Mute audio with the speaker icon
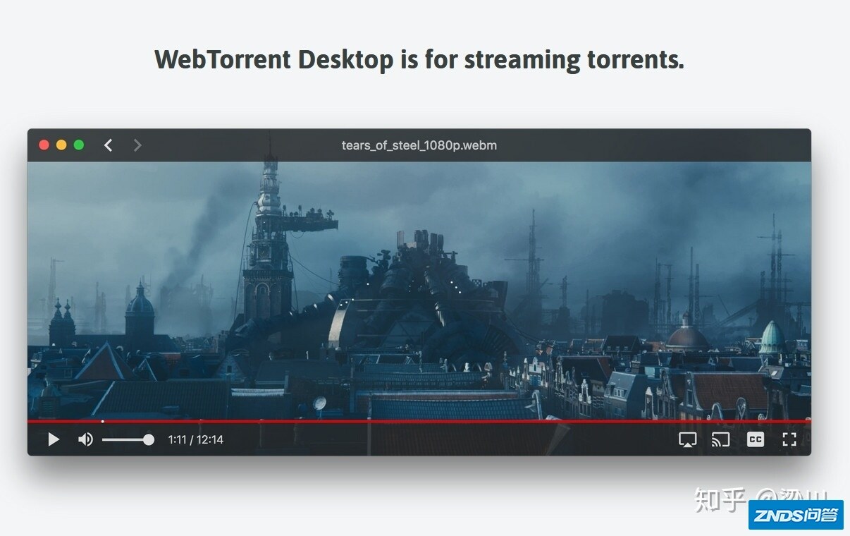 click(85, 439)
